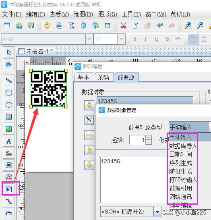Select the triangle shape tool

(9, 177)
